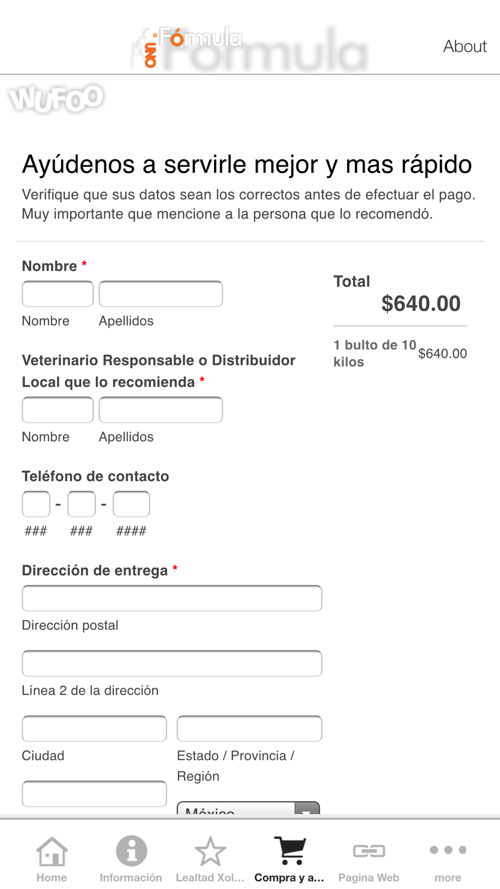
Task: Select the Dirección postal input field
Action: pos(172,598)
